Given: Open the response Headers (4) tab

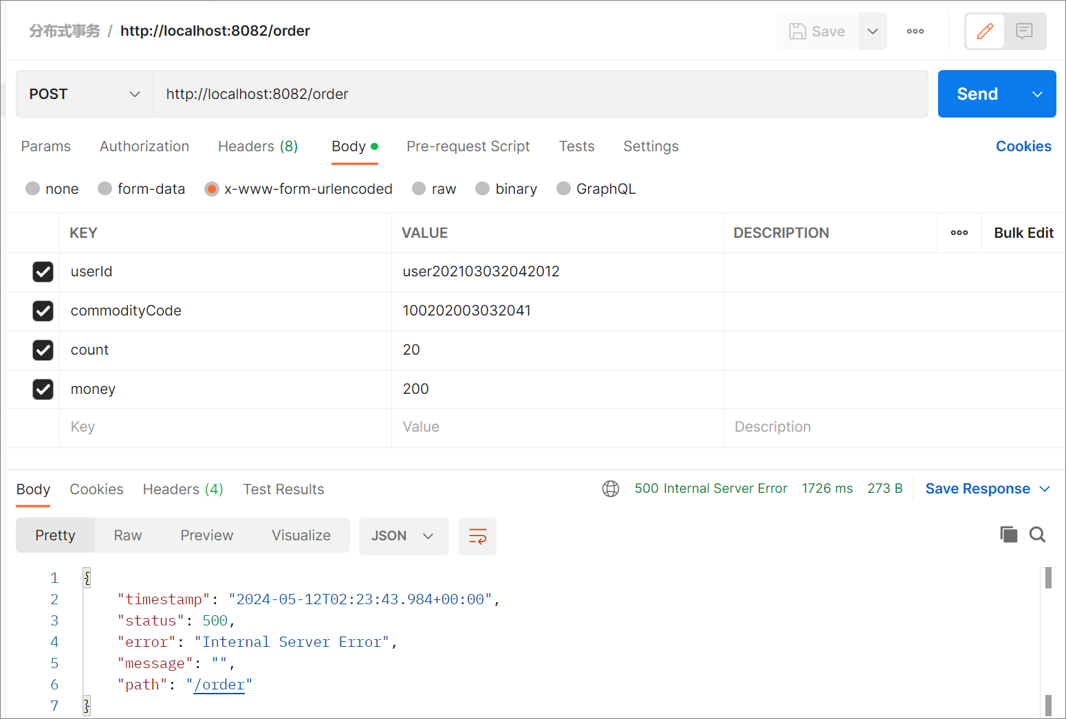Looking at the screenshot, I should 183,489.
